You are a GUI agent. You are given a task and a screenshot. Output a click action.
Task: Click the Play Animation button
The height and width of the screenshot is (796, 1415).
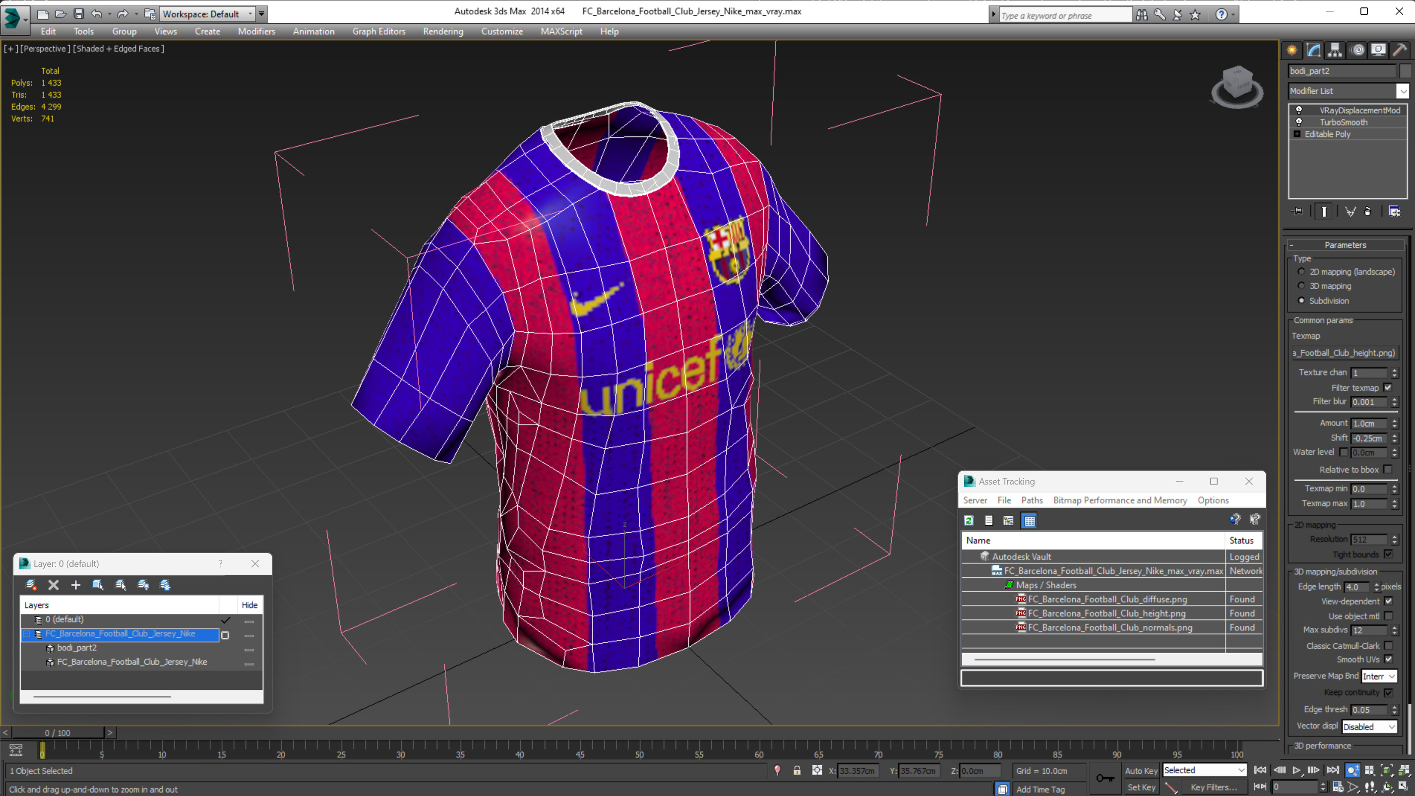tap(1296, 770)
